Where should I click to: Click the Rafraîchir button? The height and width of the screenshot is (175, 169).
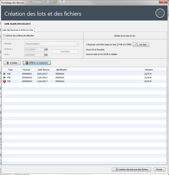65,52
